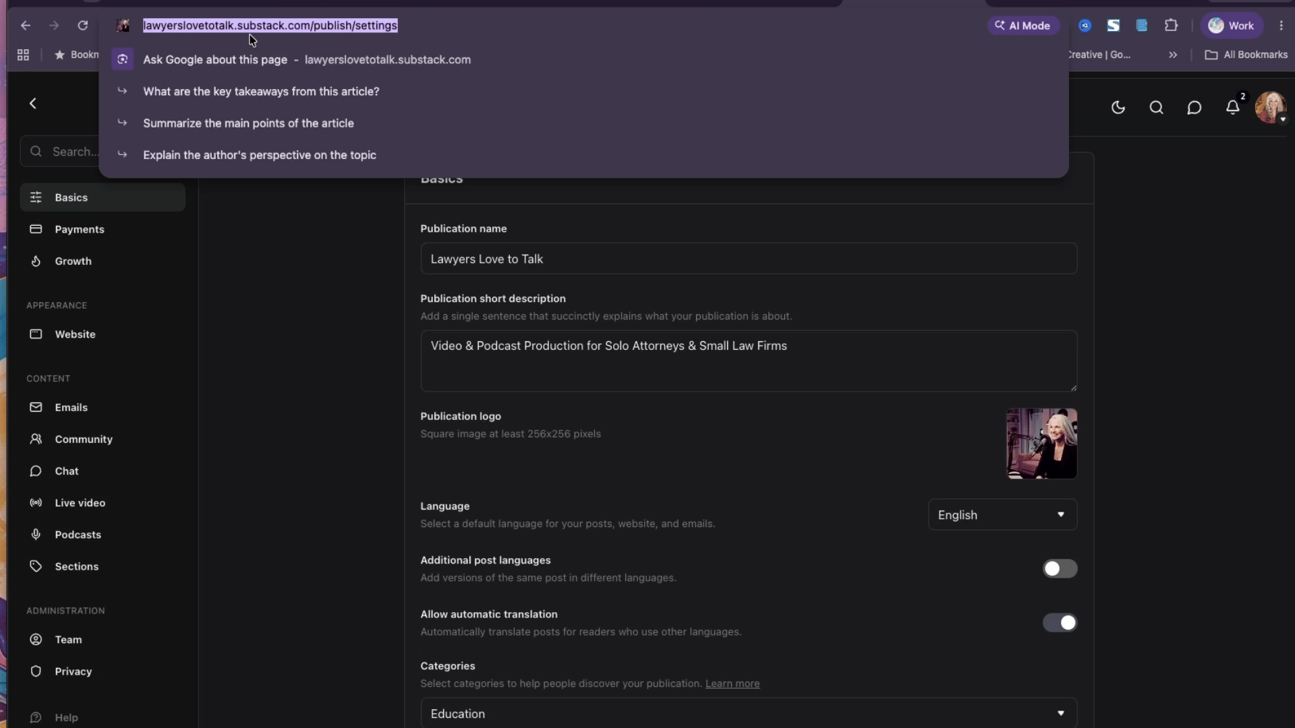Open the Education category dropdown
This screenshot has width=1295, height=728.
coord(749,713)
